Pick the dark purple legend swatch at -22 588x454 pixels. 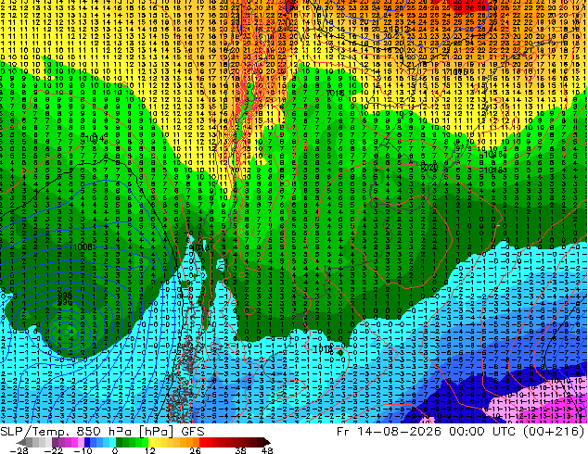(55, 442)
